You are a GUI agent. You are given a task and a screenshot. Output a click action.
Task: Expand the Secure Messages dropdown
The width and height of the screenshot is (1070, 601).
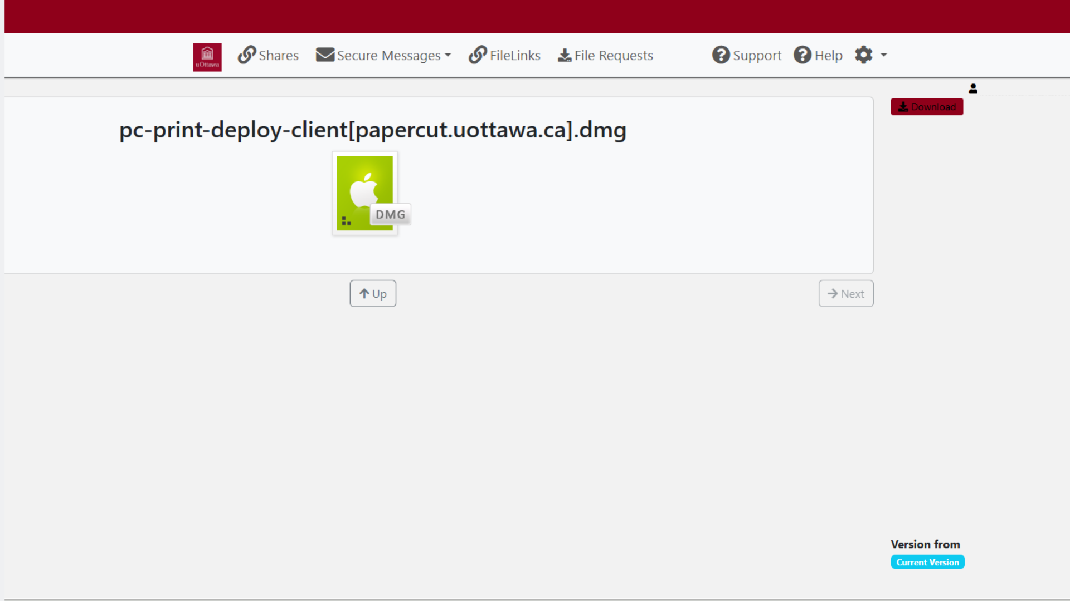point(383,55)
